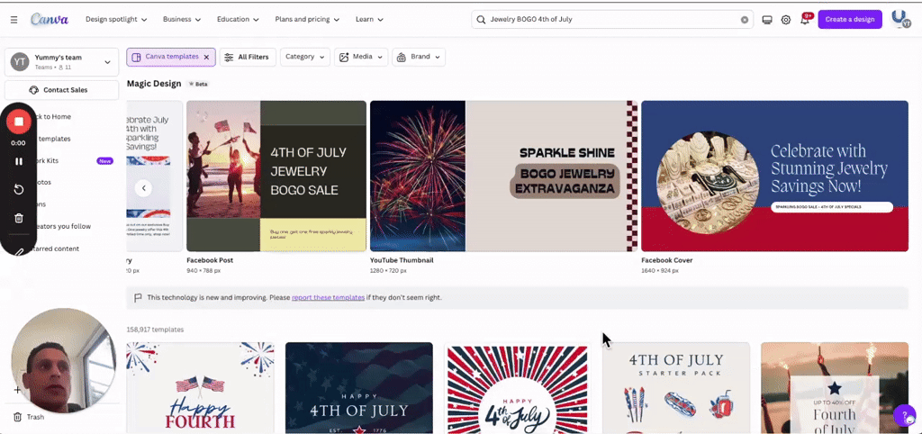Viewport: 922px width, 434px height.
Task: Expand the Plans and pricing menu
Action: pos(307,20)
